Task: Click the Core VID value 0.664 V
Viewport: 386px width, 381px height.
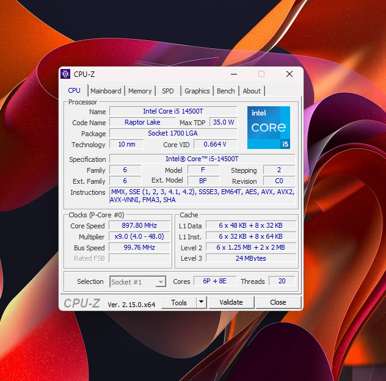Action: 216,144
